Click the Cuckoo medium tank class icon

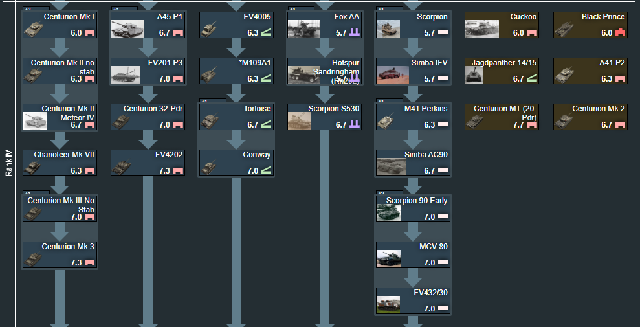click(532, 32)
